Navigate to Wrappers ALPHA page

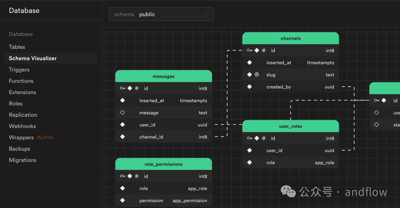pos(31,138)
